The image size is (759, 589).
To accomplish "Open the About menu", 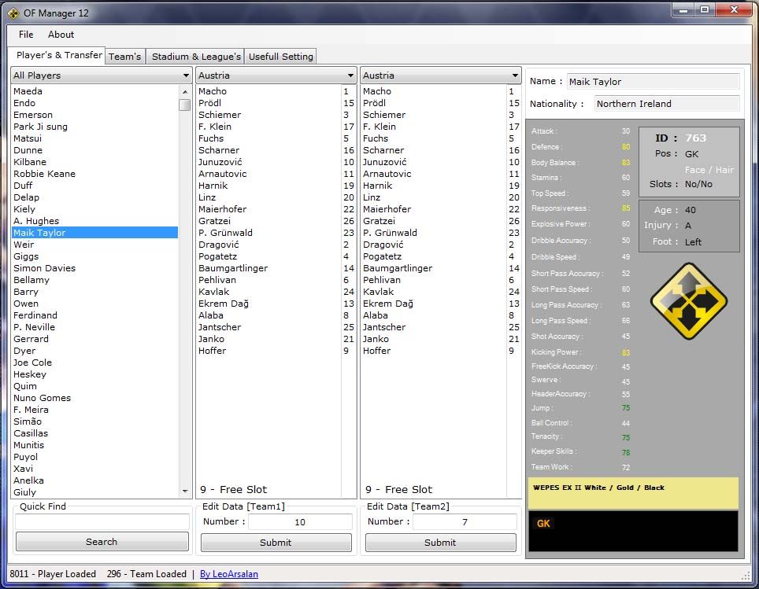I will point(61,35).
